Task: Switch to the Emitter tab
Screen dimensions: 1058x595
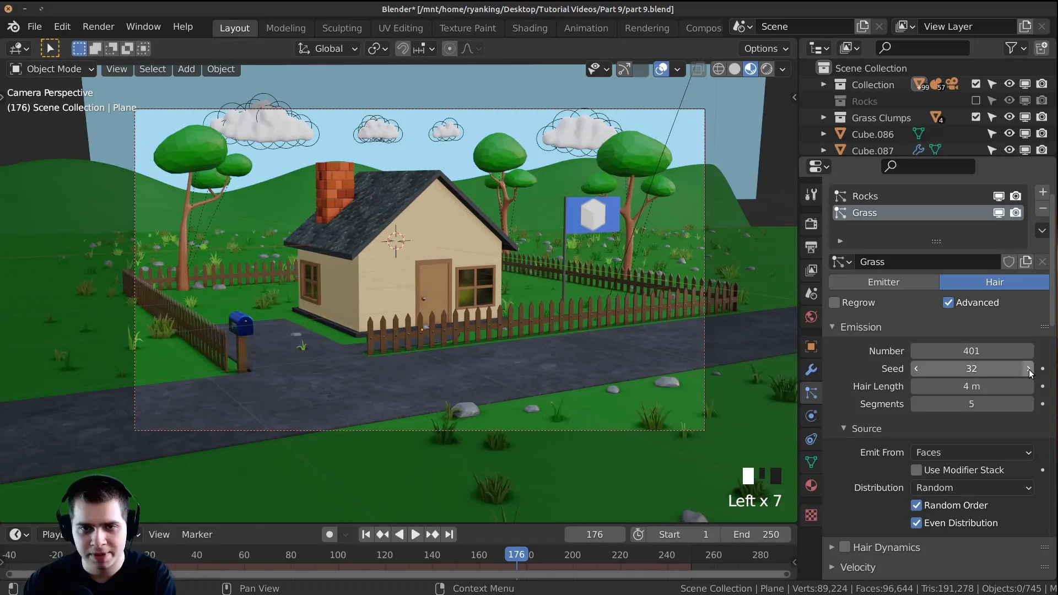Action: 884,282
